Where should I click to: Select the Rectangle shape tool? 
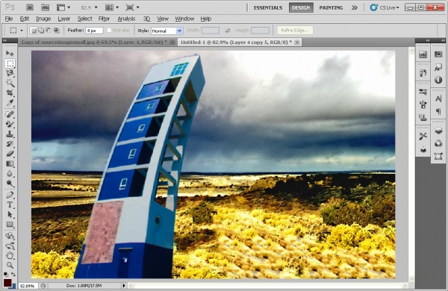pyautogui.click(x=10, y=225)
